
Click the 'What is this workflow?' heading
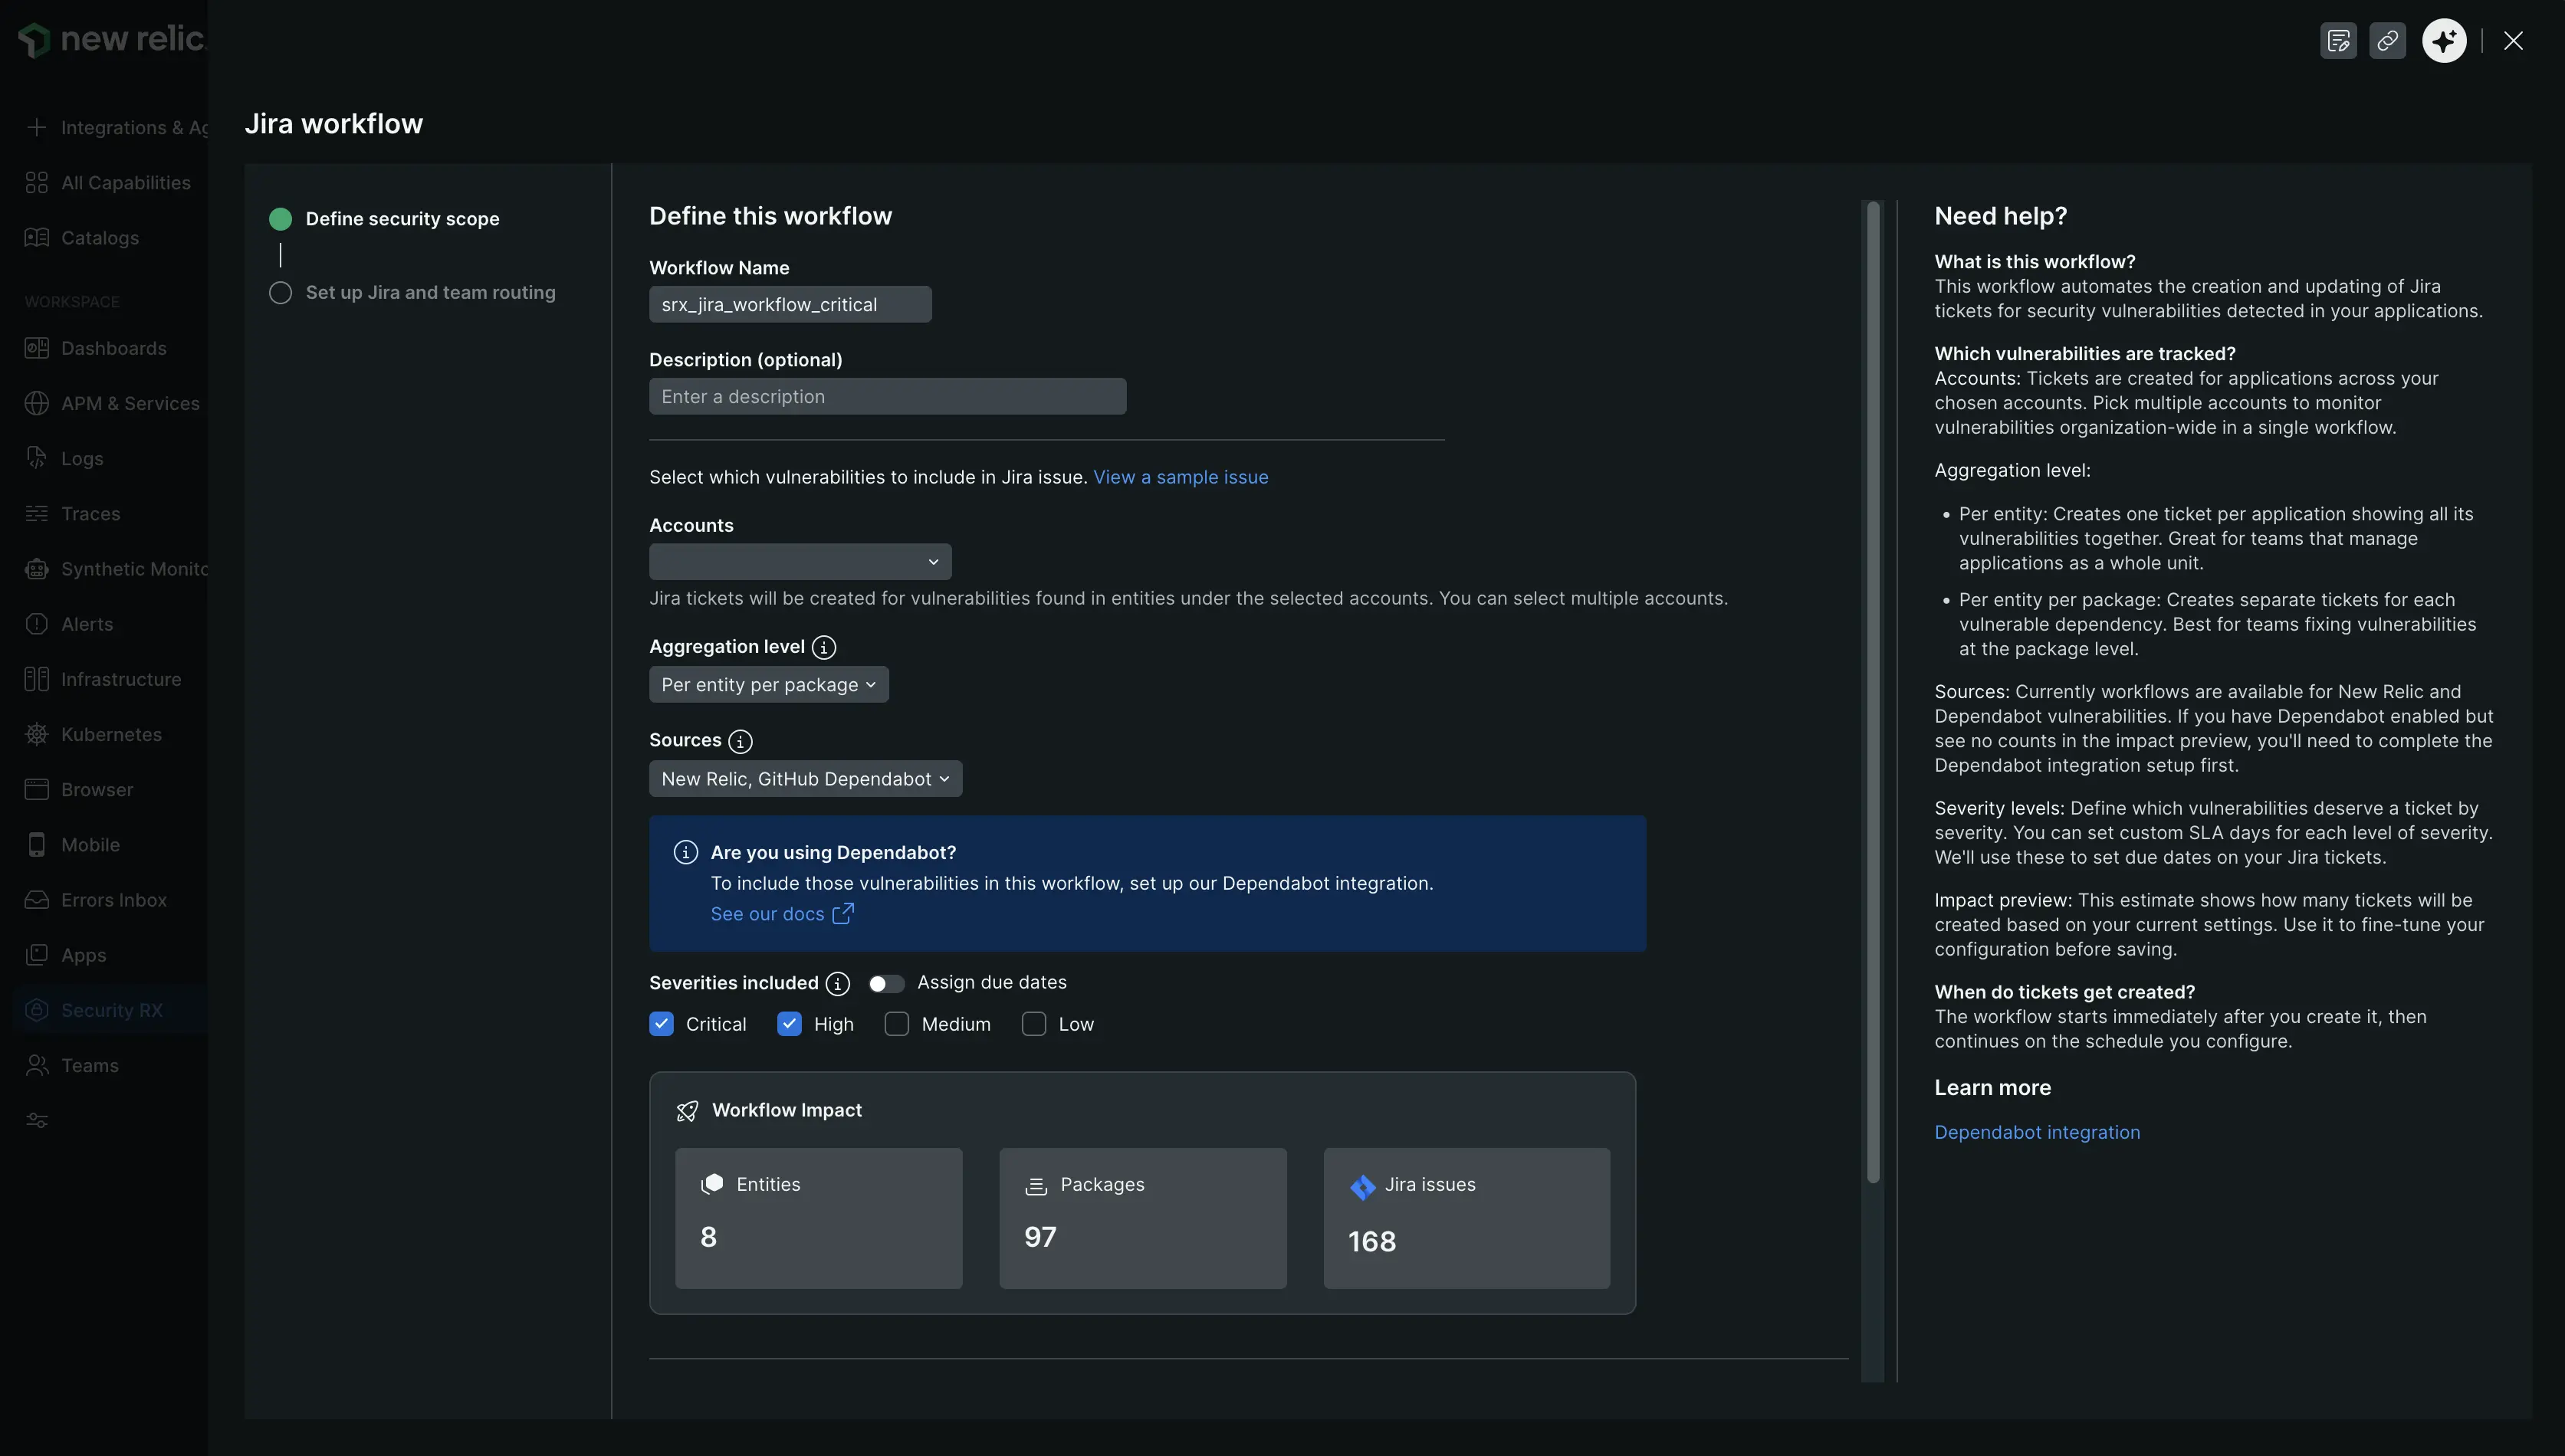tap(2035, 262)
